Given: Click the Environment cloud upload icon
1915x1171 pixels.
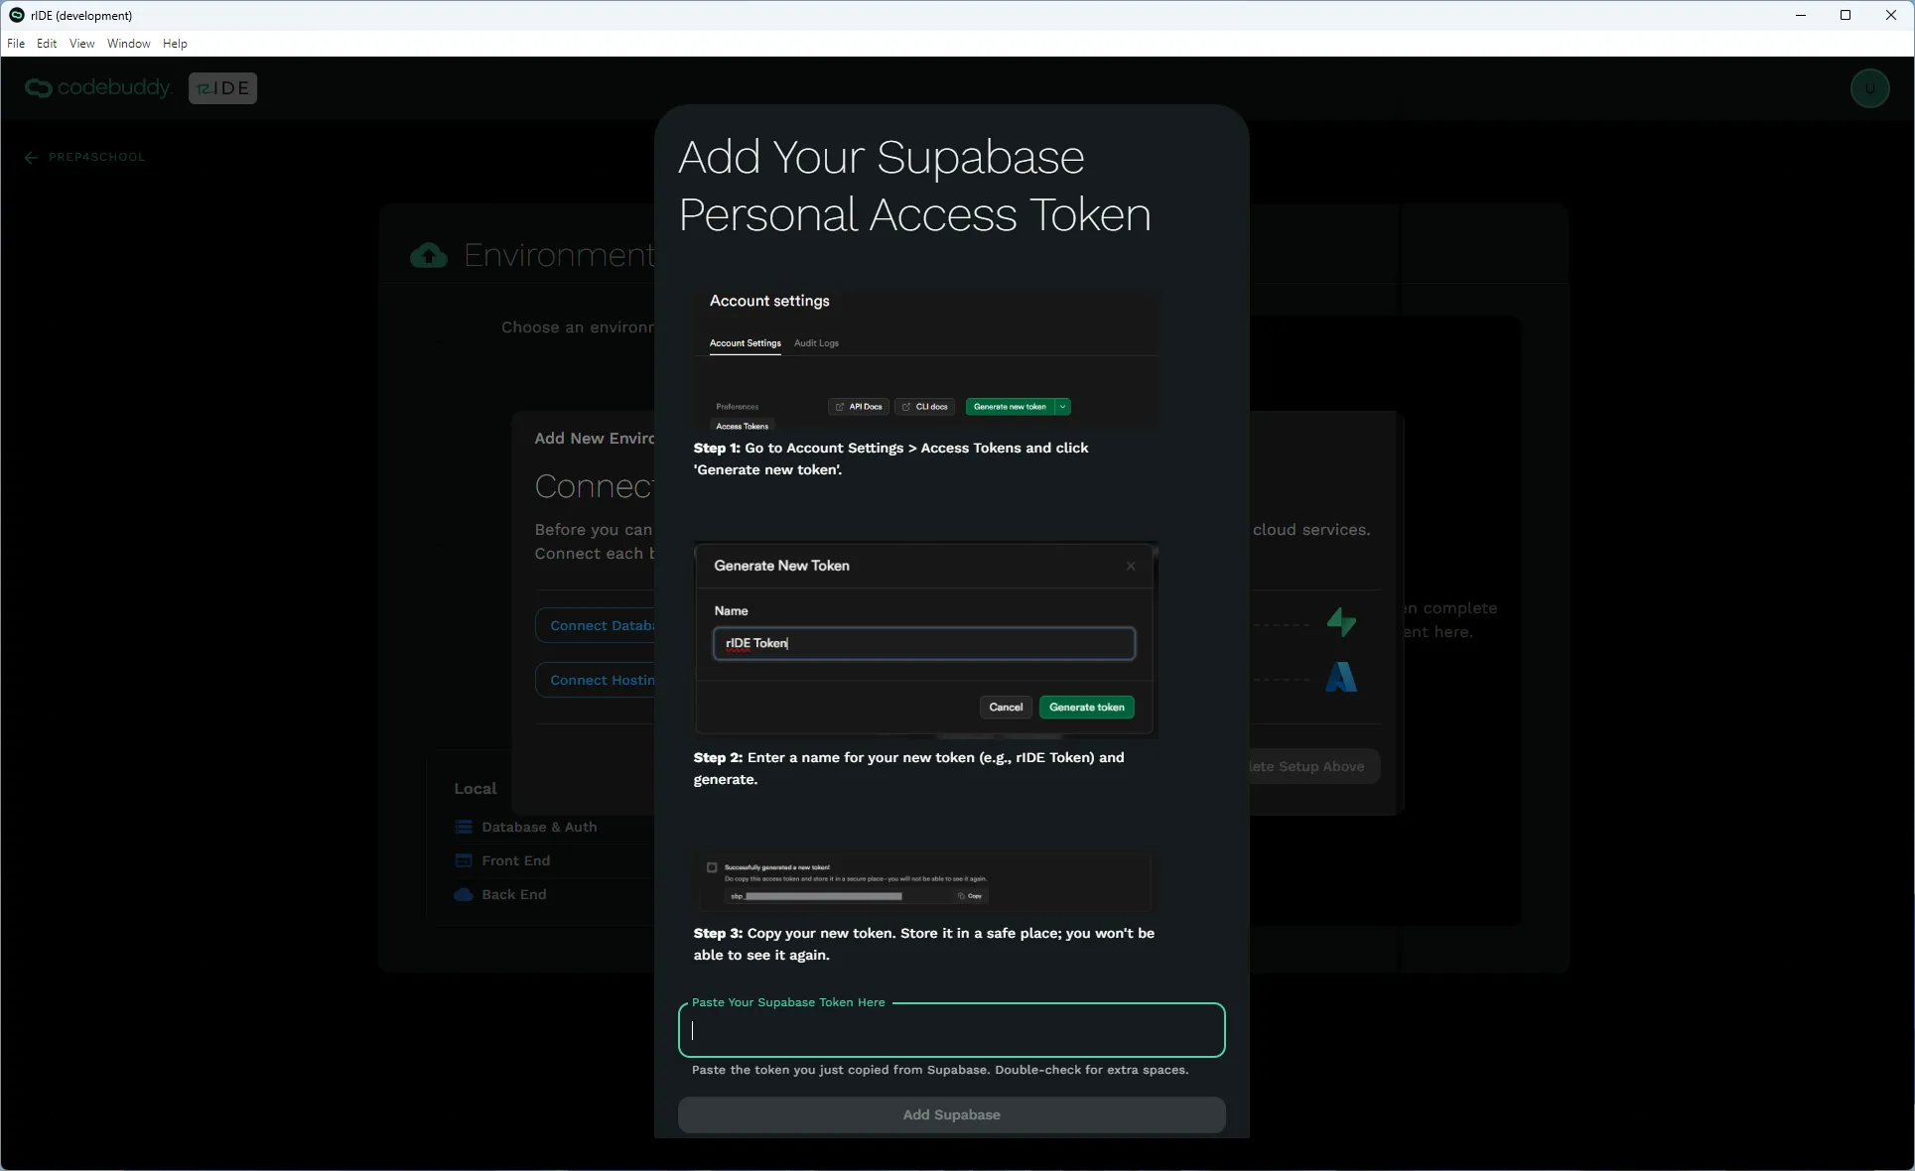Looking at the screenshot, I should [429, 255].
